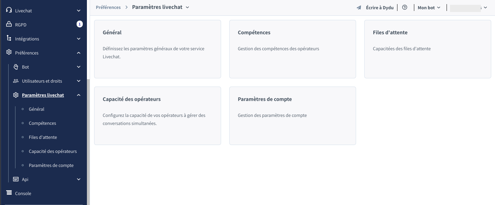Open the Paramètres livechat breadcrumb dropdown
The image size is (495, 205).
(188, 7)
